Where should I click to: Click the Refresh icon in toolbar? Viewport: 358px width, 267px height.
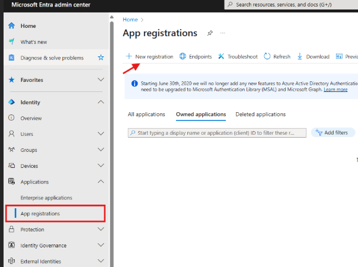tap(268, 56)
